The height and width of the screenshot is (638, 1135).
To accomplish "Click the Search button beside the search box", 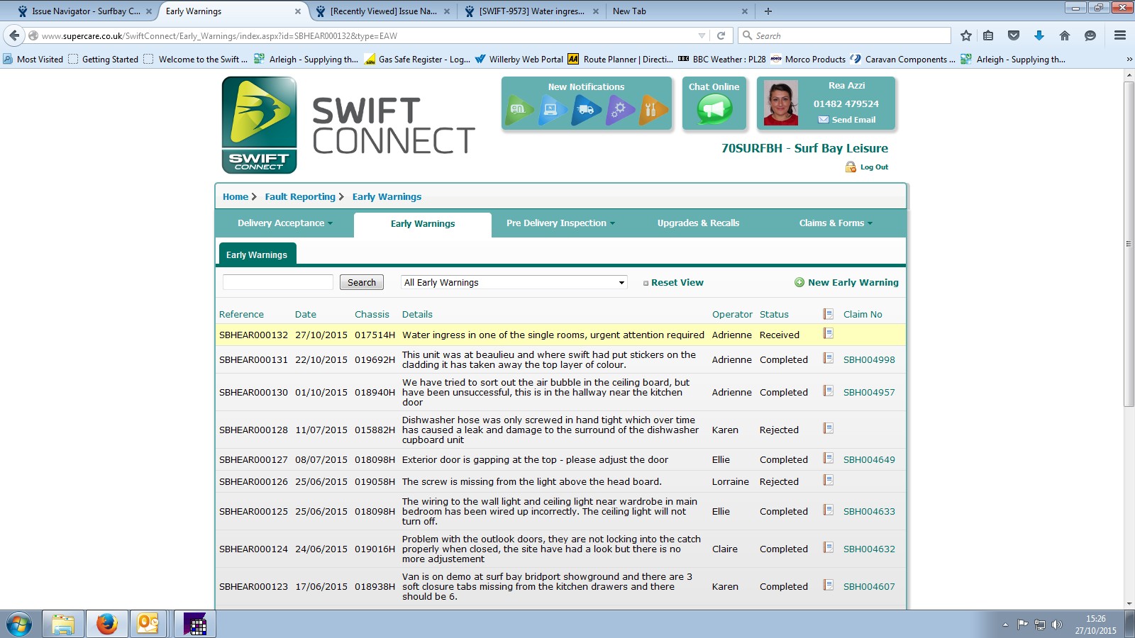I will coord(361,282).
